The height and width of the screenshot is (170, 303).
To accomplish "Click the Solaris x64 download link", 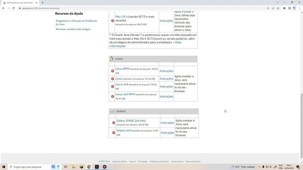I will tap(124, 130).
